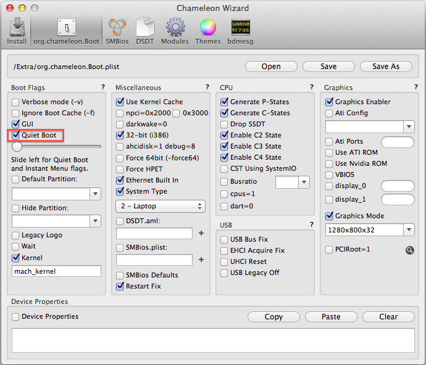Open the Install toolbar icon
The image size is (426, 365).
click(17, 31)
